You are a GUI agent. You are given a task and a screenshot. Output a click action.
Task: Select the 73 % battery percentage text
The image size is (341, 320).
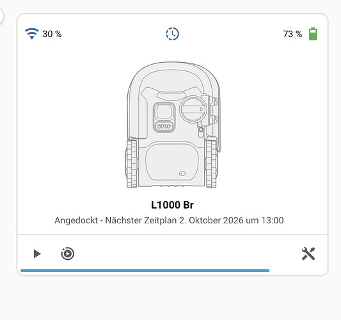(292, 34)
